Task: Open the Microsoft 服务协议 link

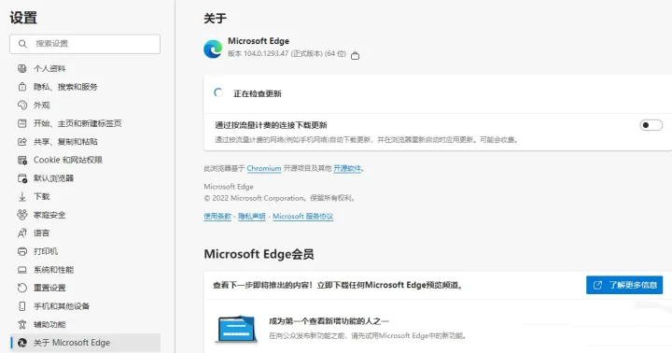Action: [303, 216]
